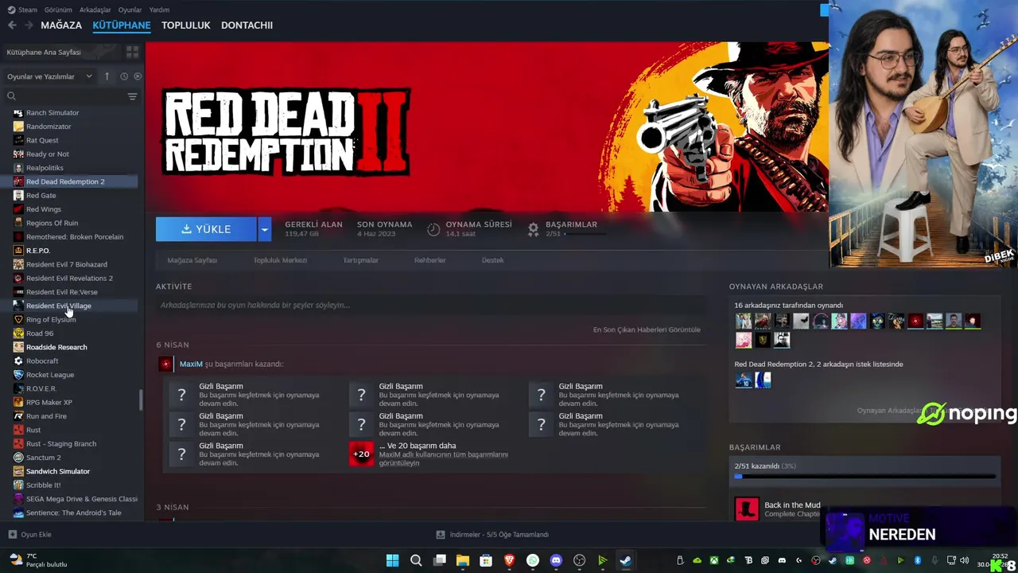Open the DONTACHII profile tab
1018x573 pixels.
pos(247,25)
